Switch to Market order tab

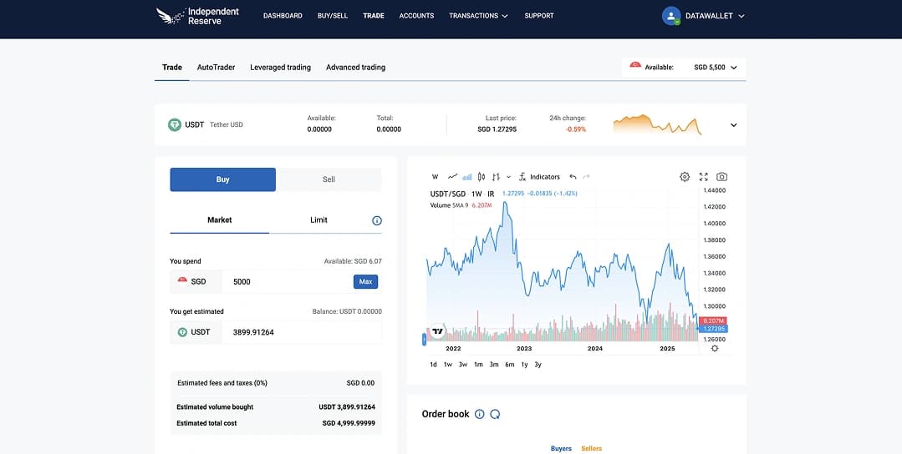pyautogui.click(x=219, y=220)
